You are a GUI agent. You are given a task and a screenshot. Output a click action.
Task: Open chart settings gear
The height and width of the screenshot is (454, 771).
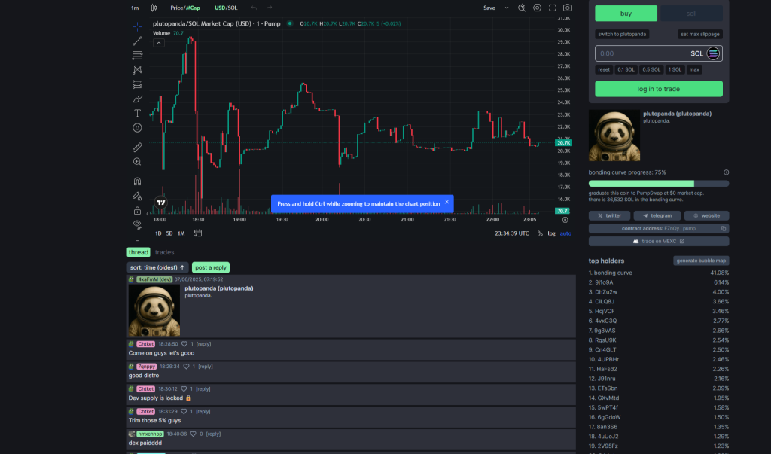coord(537,8)
